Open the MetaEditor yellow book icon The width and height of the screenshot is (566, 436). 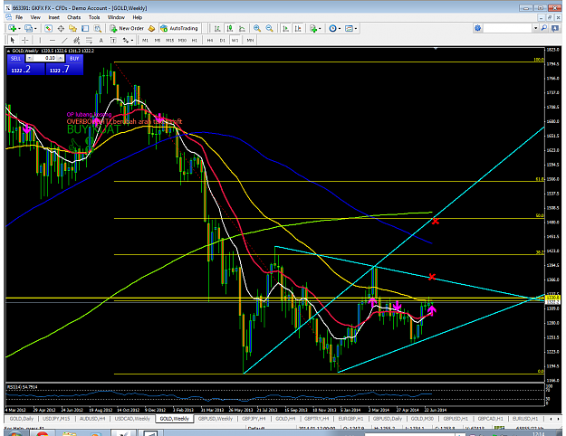click(x=151, y=28)
